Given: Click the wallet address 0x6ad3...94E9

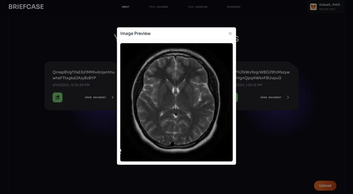Looking at the screenshot, I should (329, 5).
